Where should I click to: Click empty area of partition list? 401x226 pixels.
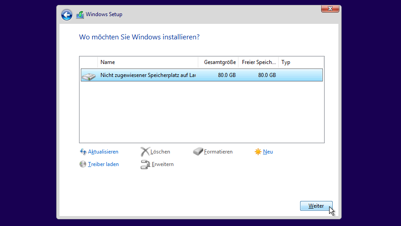(201, 112)
